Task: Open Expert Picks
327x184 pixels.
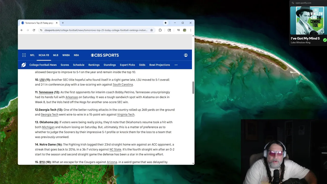Action: 127,65
